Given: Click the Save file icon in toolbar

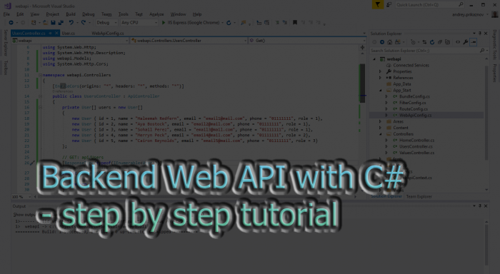Looking at the screenshot, I should (54, 23).
